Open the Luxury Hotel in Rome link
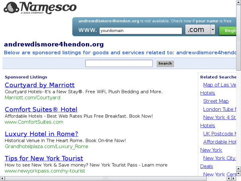241x181 pixels. (x=41, y=134)
